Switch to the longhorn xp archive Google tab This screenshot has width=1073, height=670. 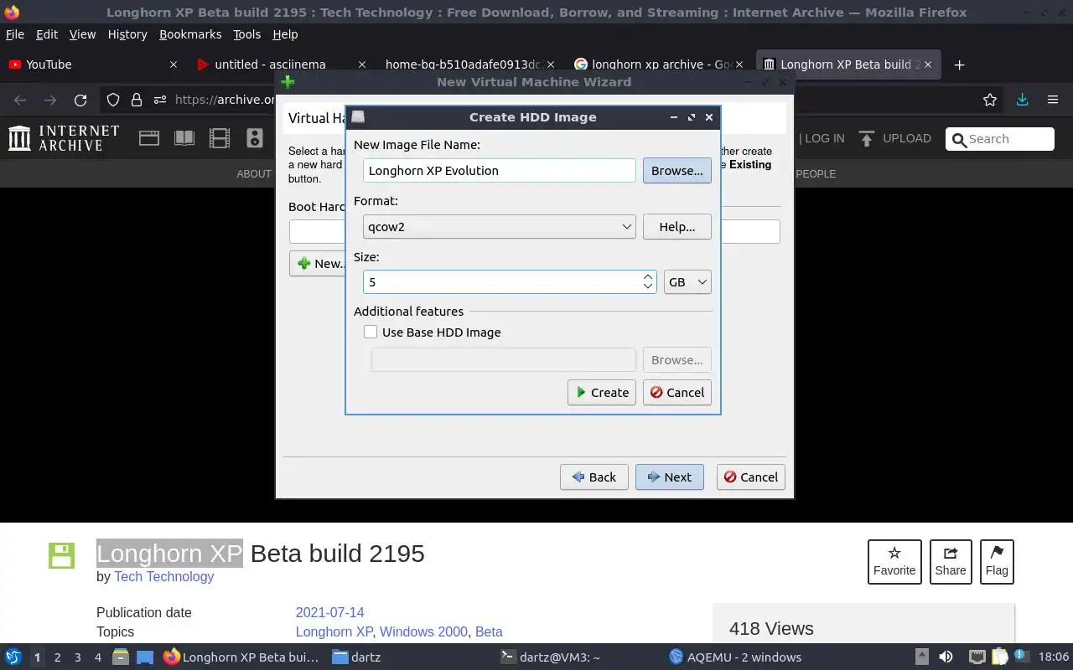[x=660, y=64]
